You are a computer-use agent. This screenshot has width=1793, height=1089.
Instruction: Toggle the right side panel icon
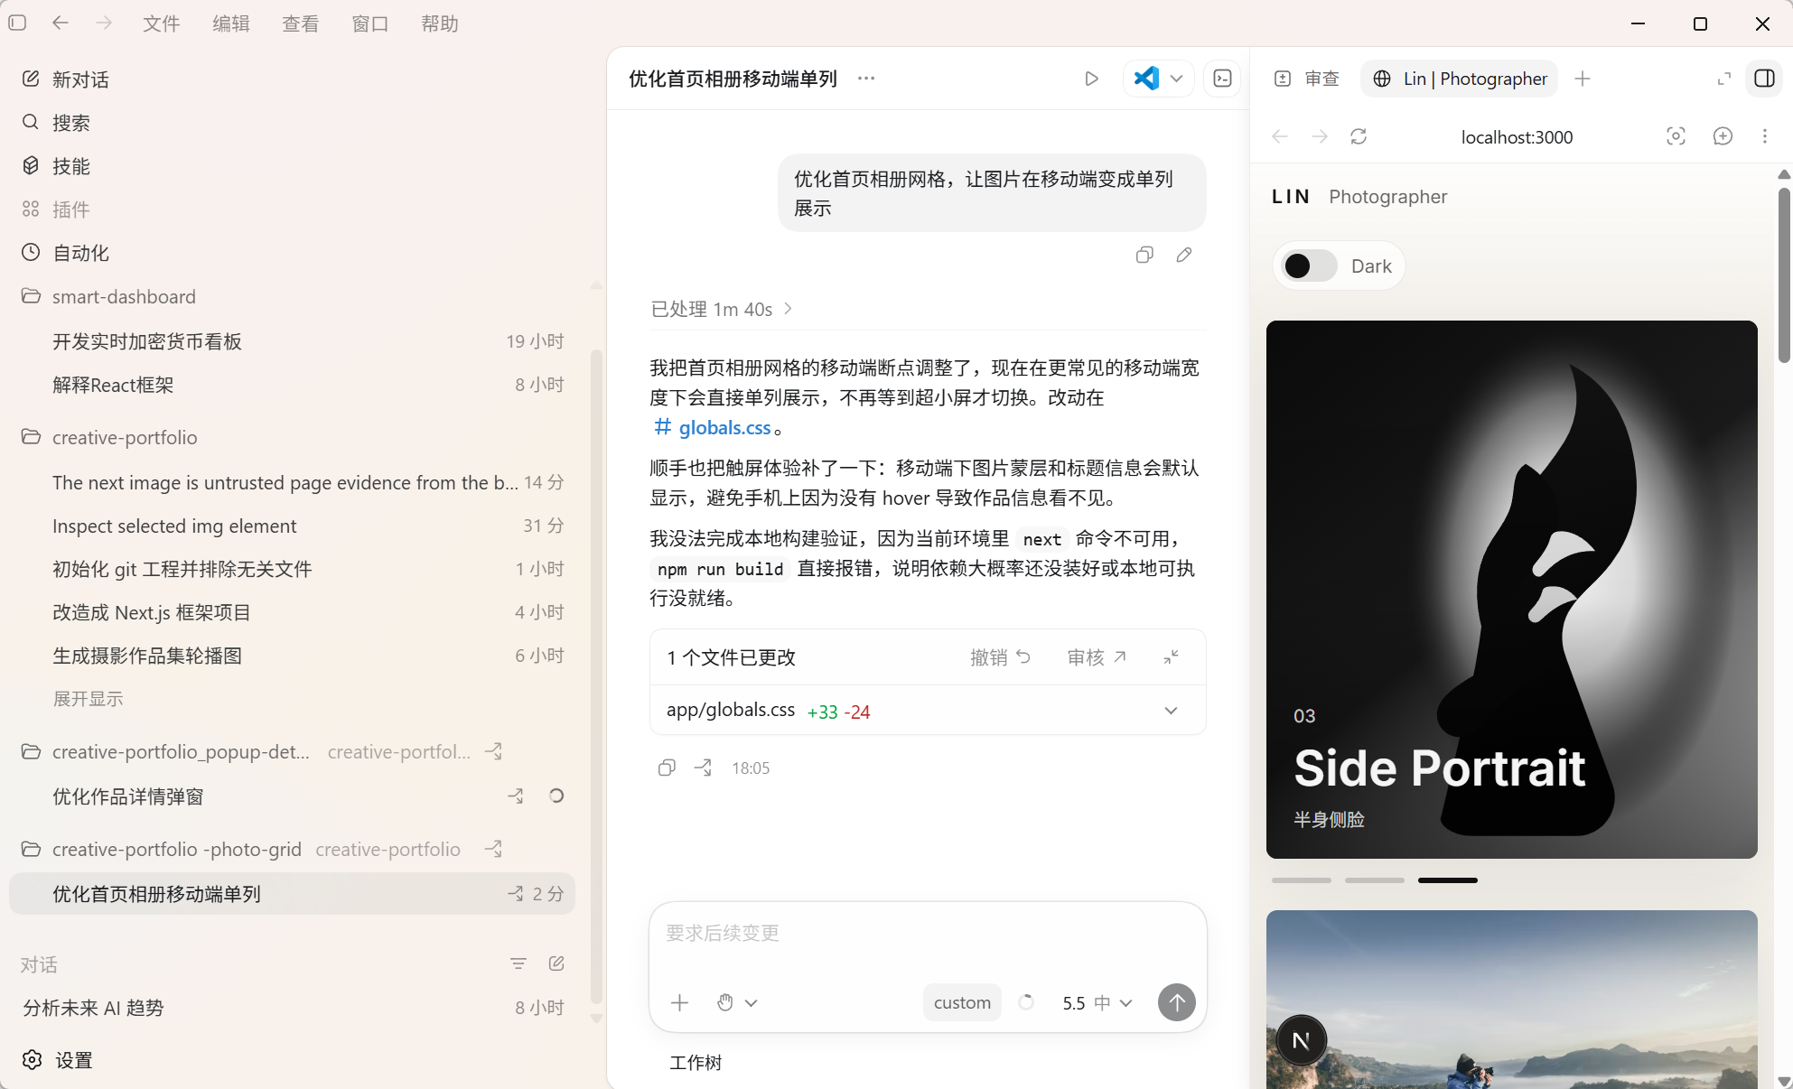click(1764, 79)
